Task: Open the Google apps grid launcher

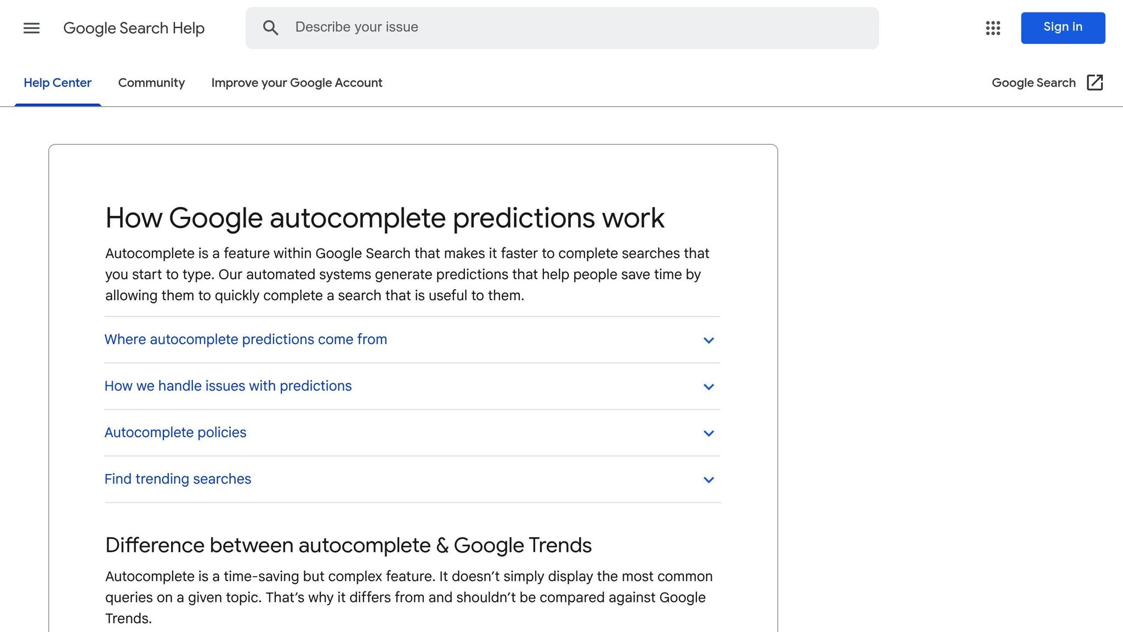Action: pos(992,28)
